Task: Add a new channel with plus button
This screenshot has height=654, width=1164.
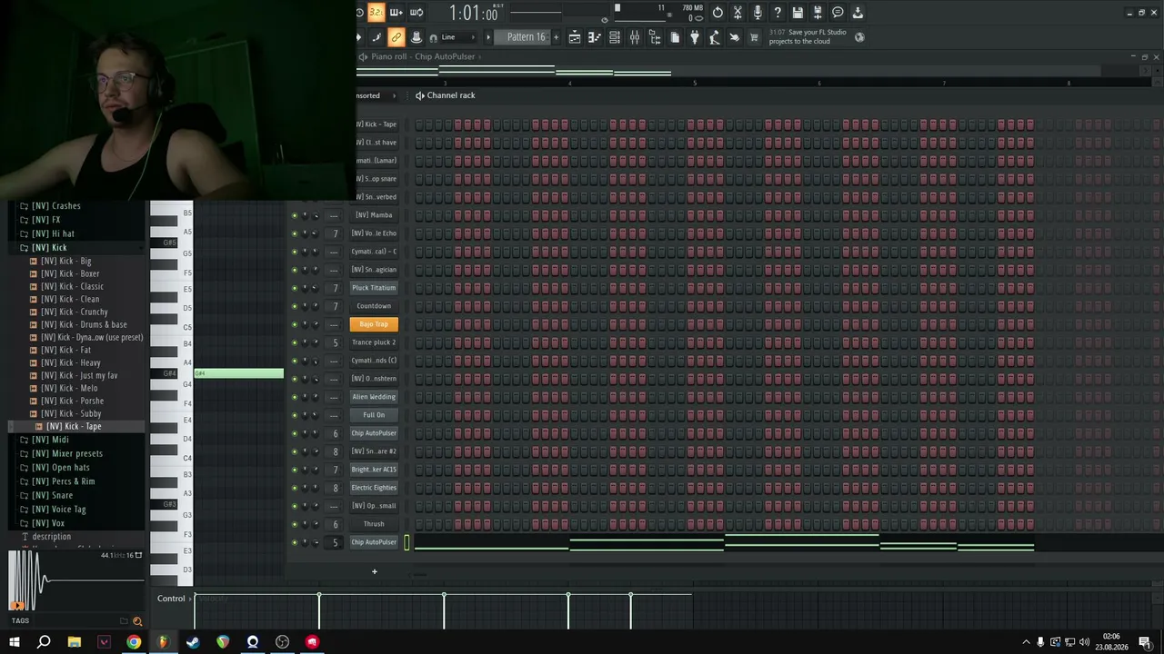Action: pos(374,571)
